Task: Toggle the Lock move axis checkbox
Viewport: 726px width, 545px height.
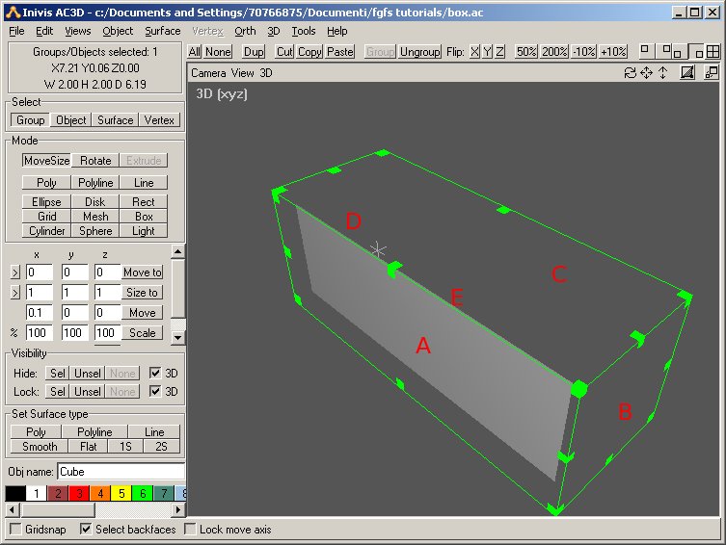Action: click(190, 529)
